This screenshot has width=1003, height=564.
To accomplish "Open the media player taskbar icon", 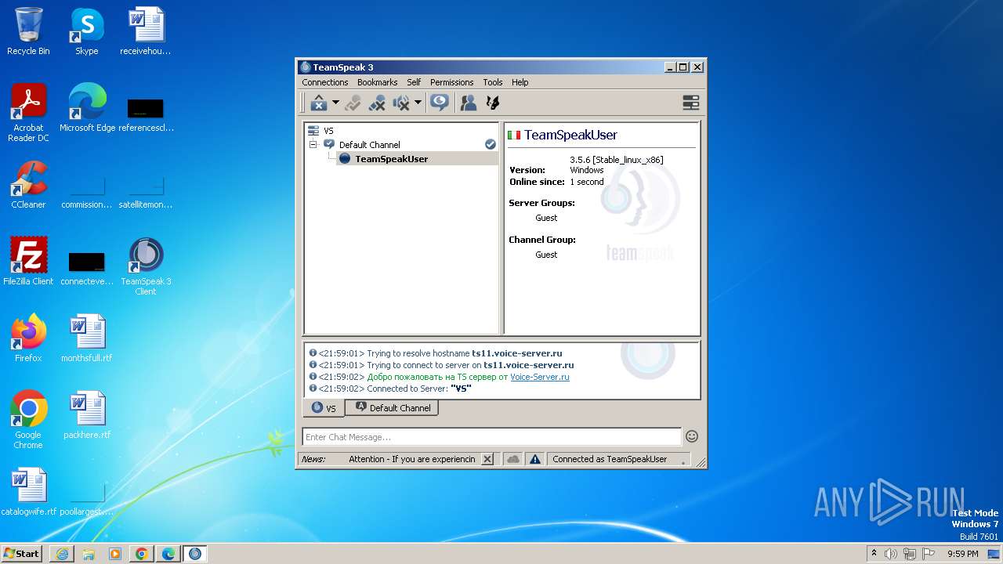I will coord(115,554).
